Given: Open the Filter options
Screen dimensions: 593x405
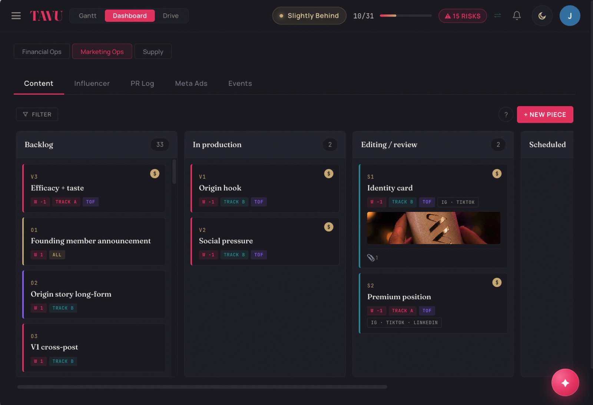Looking at the screenshot, I should pyautogui.click(x=37, y=114).
